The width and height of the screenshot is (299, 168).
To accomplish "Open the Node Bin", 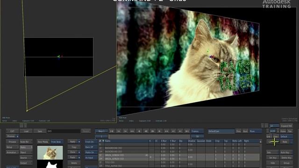I will click(x=26, y=142).
